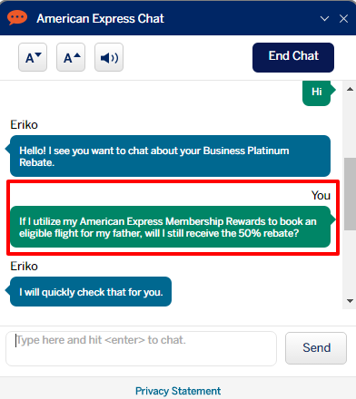Image resolution: width=356 pixels, height=399 pixels.
Task: Click the scrollbar down arrow
Action: click(350, 301)
